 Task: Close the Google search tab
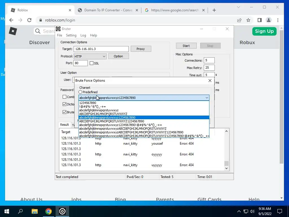[203, 10]
